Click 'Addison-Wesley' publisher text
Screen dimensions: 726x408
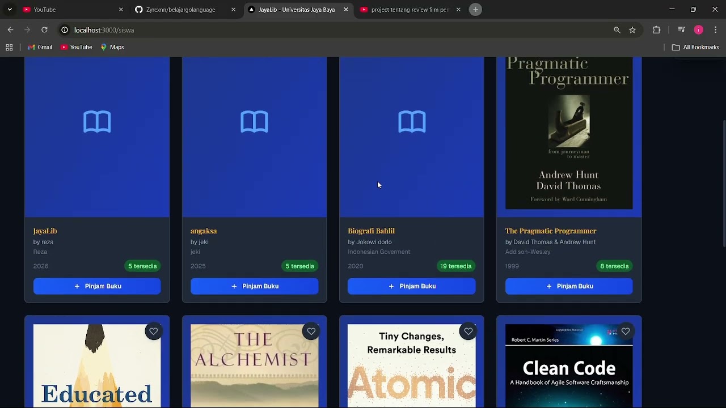click(x=527, y=252)
